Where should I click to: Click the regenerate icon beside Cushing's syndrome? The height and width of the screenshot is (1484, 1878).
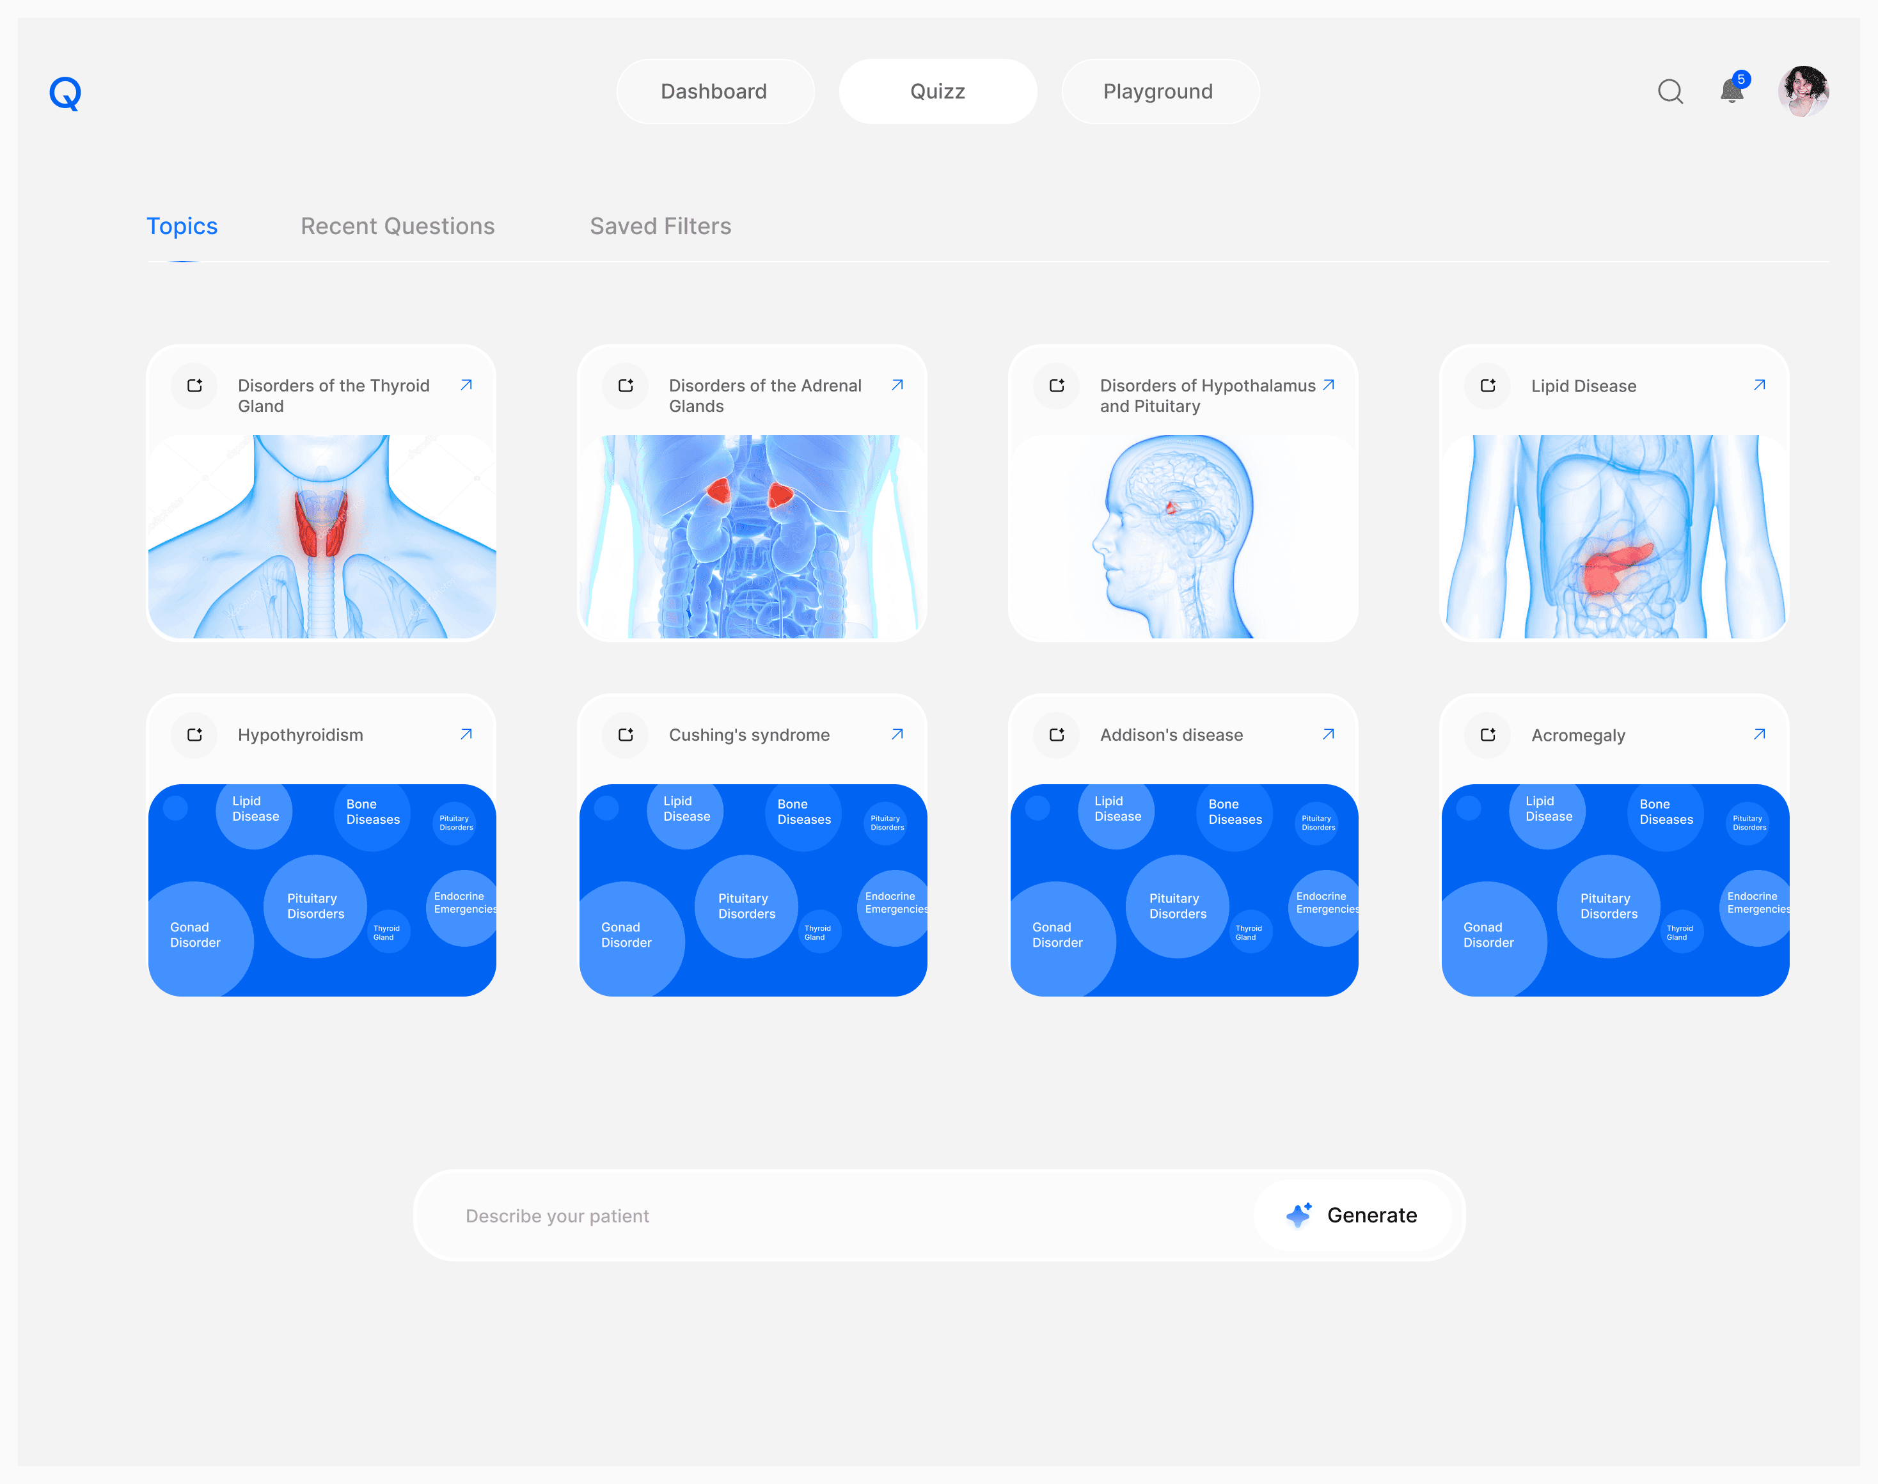point(626,735)
